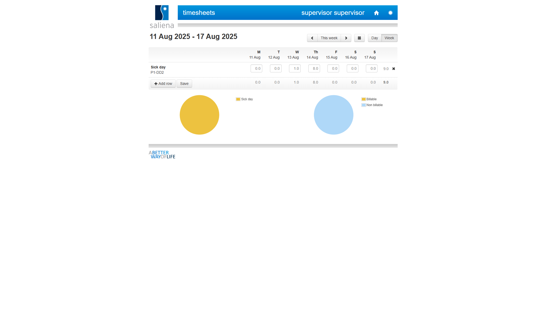
Task: Click the This week button
Action: click(329, 38)
